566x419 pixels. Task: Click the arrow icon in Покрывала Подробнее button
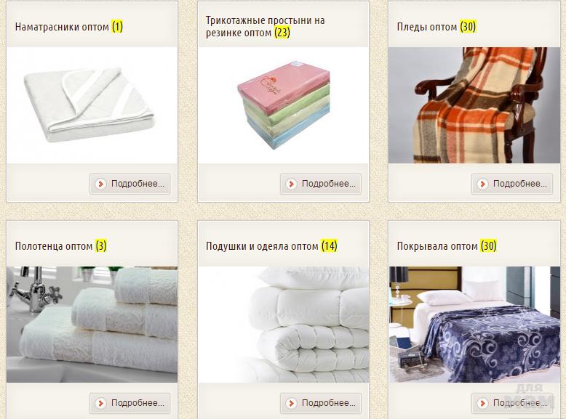[482, 403]
